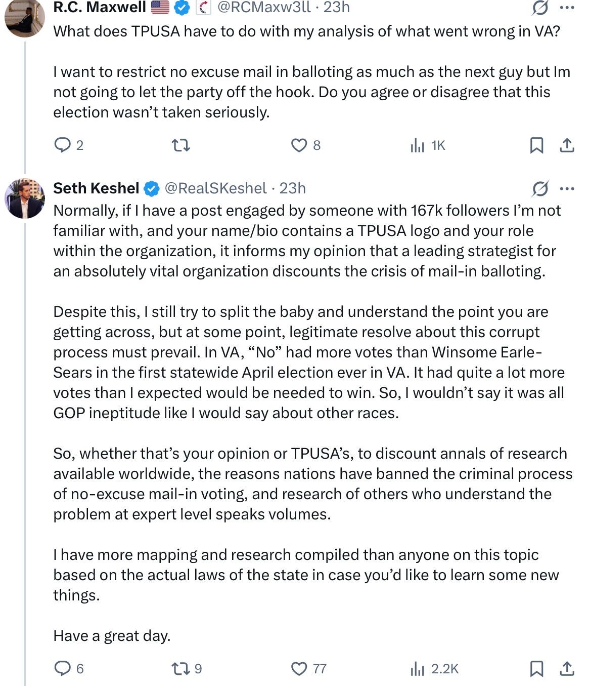Open the @RealSKeshel handle link
The image size is (589, 686).
215,188
